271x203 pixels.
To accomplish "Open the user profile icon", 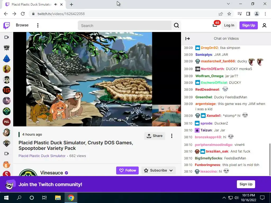I will click(x=264, y=25).
